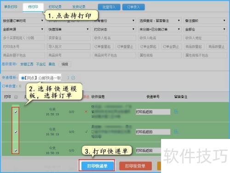
Task: Click the 商品数量起 input field
Action: click(194, 46)
